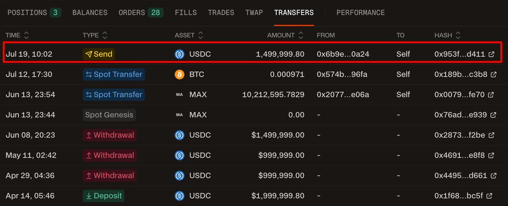The height and width of the screenshot is (206, 508).
Task: Open external link for hash 0x2873...f2be
Action: pos(491,135)
